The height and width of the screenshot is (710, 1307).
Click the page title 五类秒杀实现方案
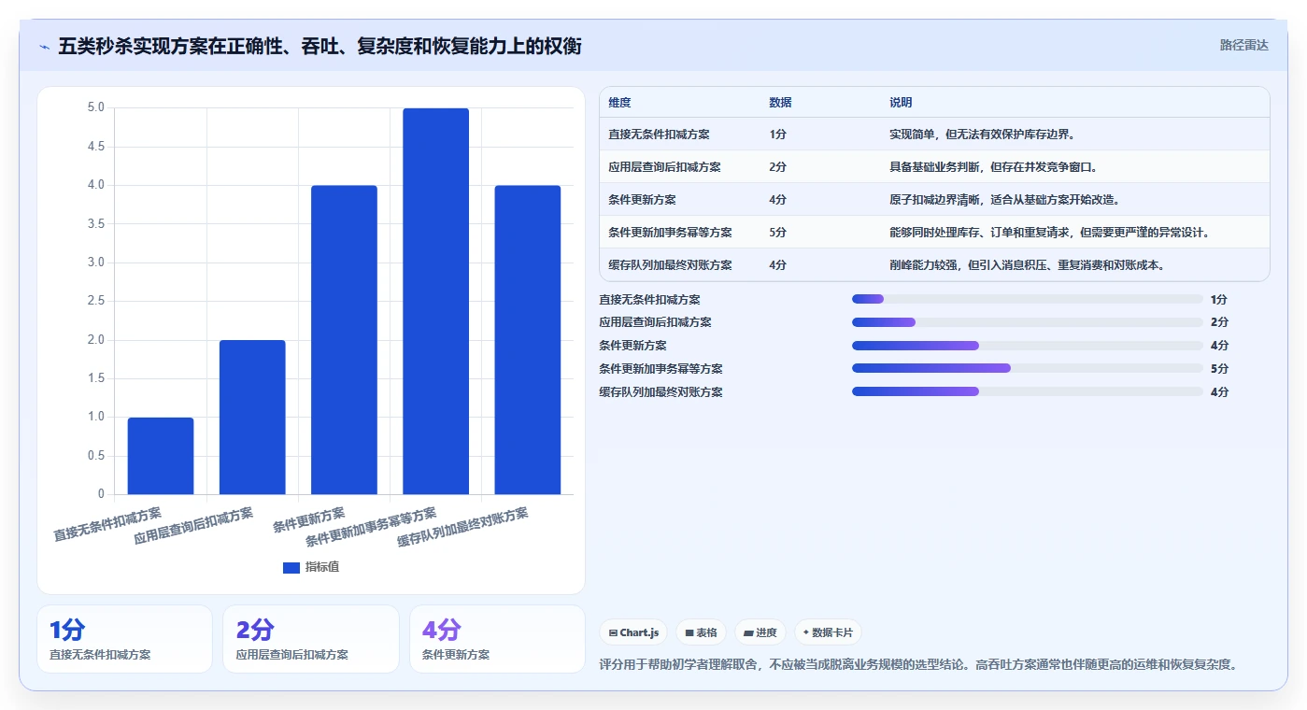(320, 46)
